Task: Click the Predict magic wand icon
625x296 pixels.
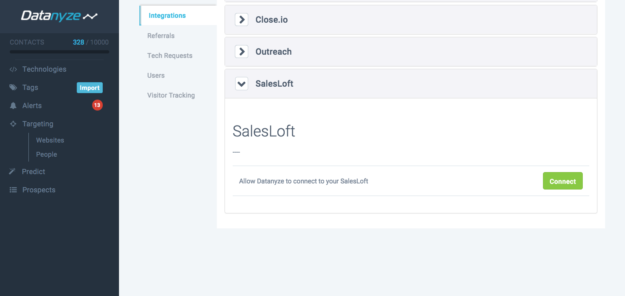Action: click(13, 172)
